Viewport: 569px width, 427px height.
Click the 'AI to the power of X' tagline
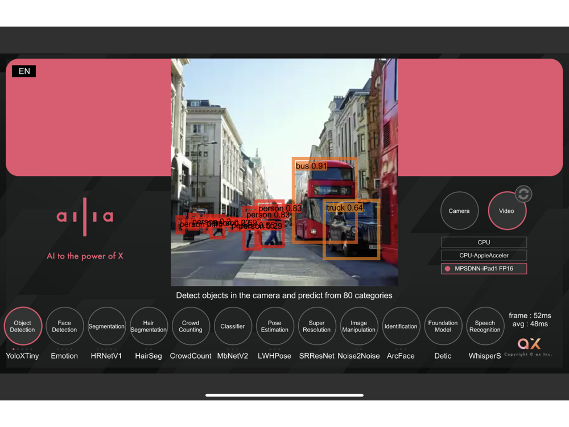point(85,256)
